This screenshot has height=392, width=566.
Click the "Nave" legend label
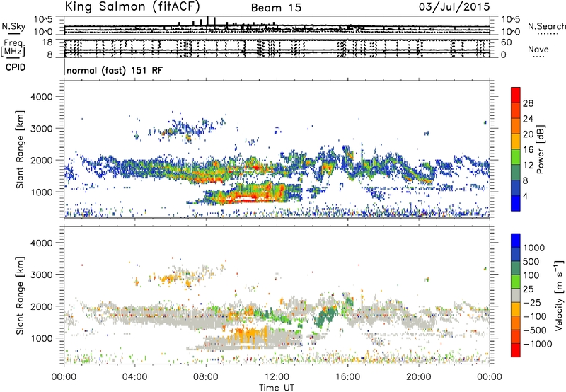[538, 49]
